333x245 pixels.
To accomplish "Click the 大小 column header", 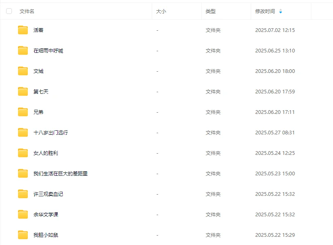I will pyautogui.click(x=161, y=11).
